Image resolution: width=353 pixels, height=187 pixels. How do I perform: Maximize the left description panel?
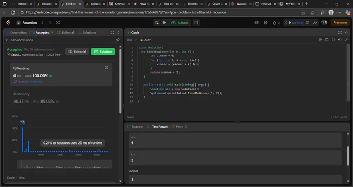pyautogui.click(x=112, y=32)
